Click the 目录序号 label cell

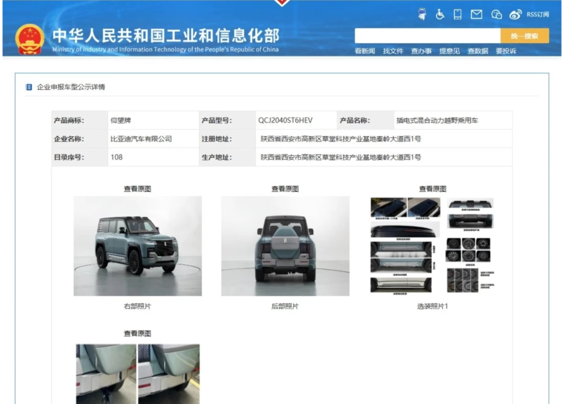pos(79,157)
